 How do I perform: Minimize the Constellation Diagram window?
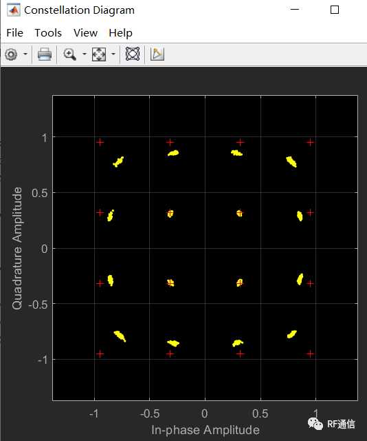[295, 9]
